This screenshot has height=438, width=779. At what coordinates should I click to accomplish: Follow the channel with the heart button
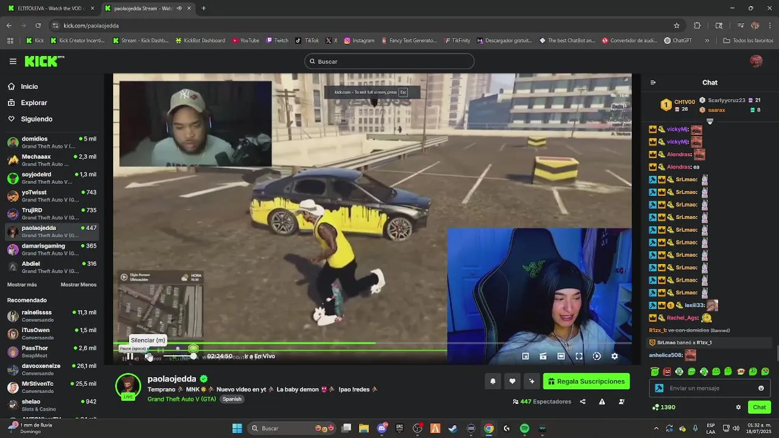point(512,381)
